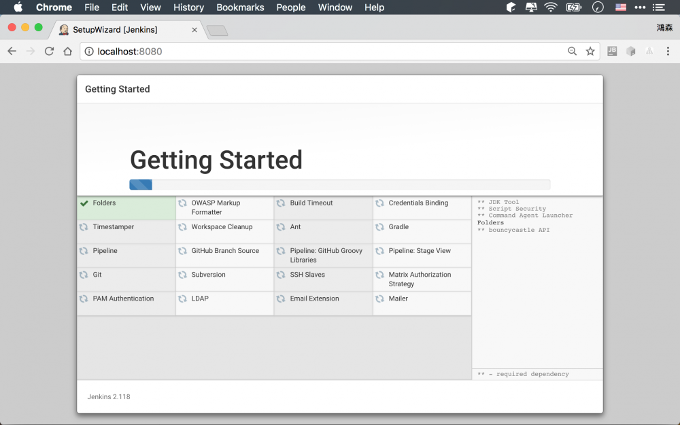Click the search icon in the address bar
Viewport: 680px width, 425px height.
(572, 51)
